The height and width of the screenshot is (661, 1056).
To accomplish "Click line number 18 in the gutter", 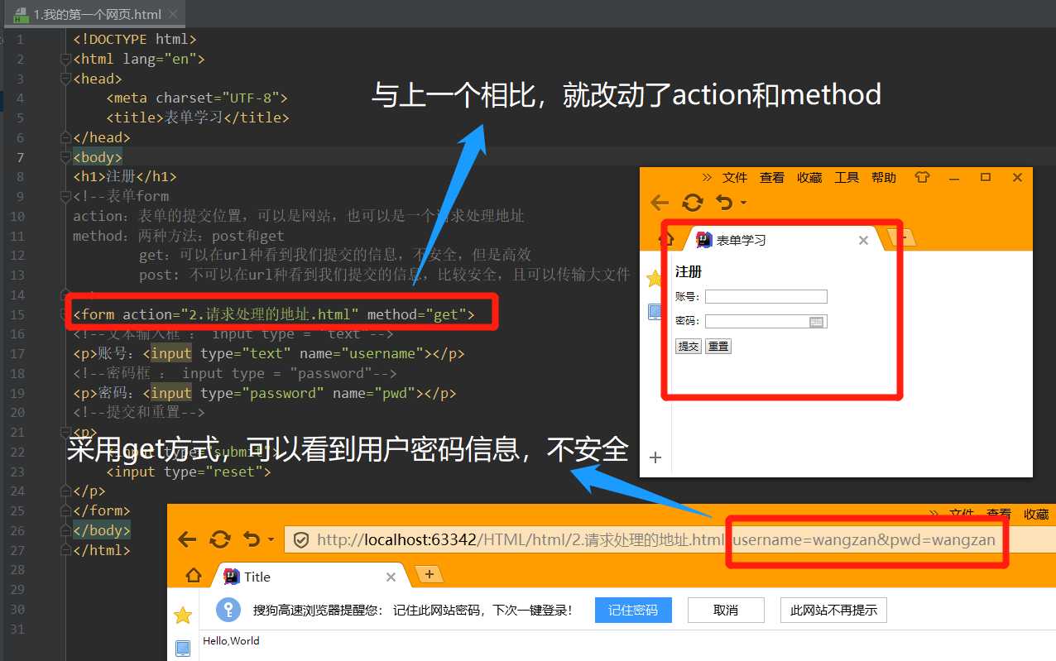I will (x=17, y=374).
